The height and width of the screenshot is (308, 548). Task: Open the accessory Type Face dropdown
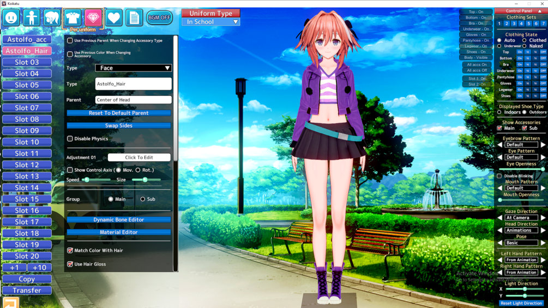(133, 68)
